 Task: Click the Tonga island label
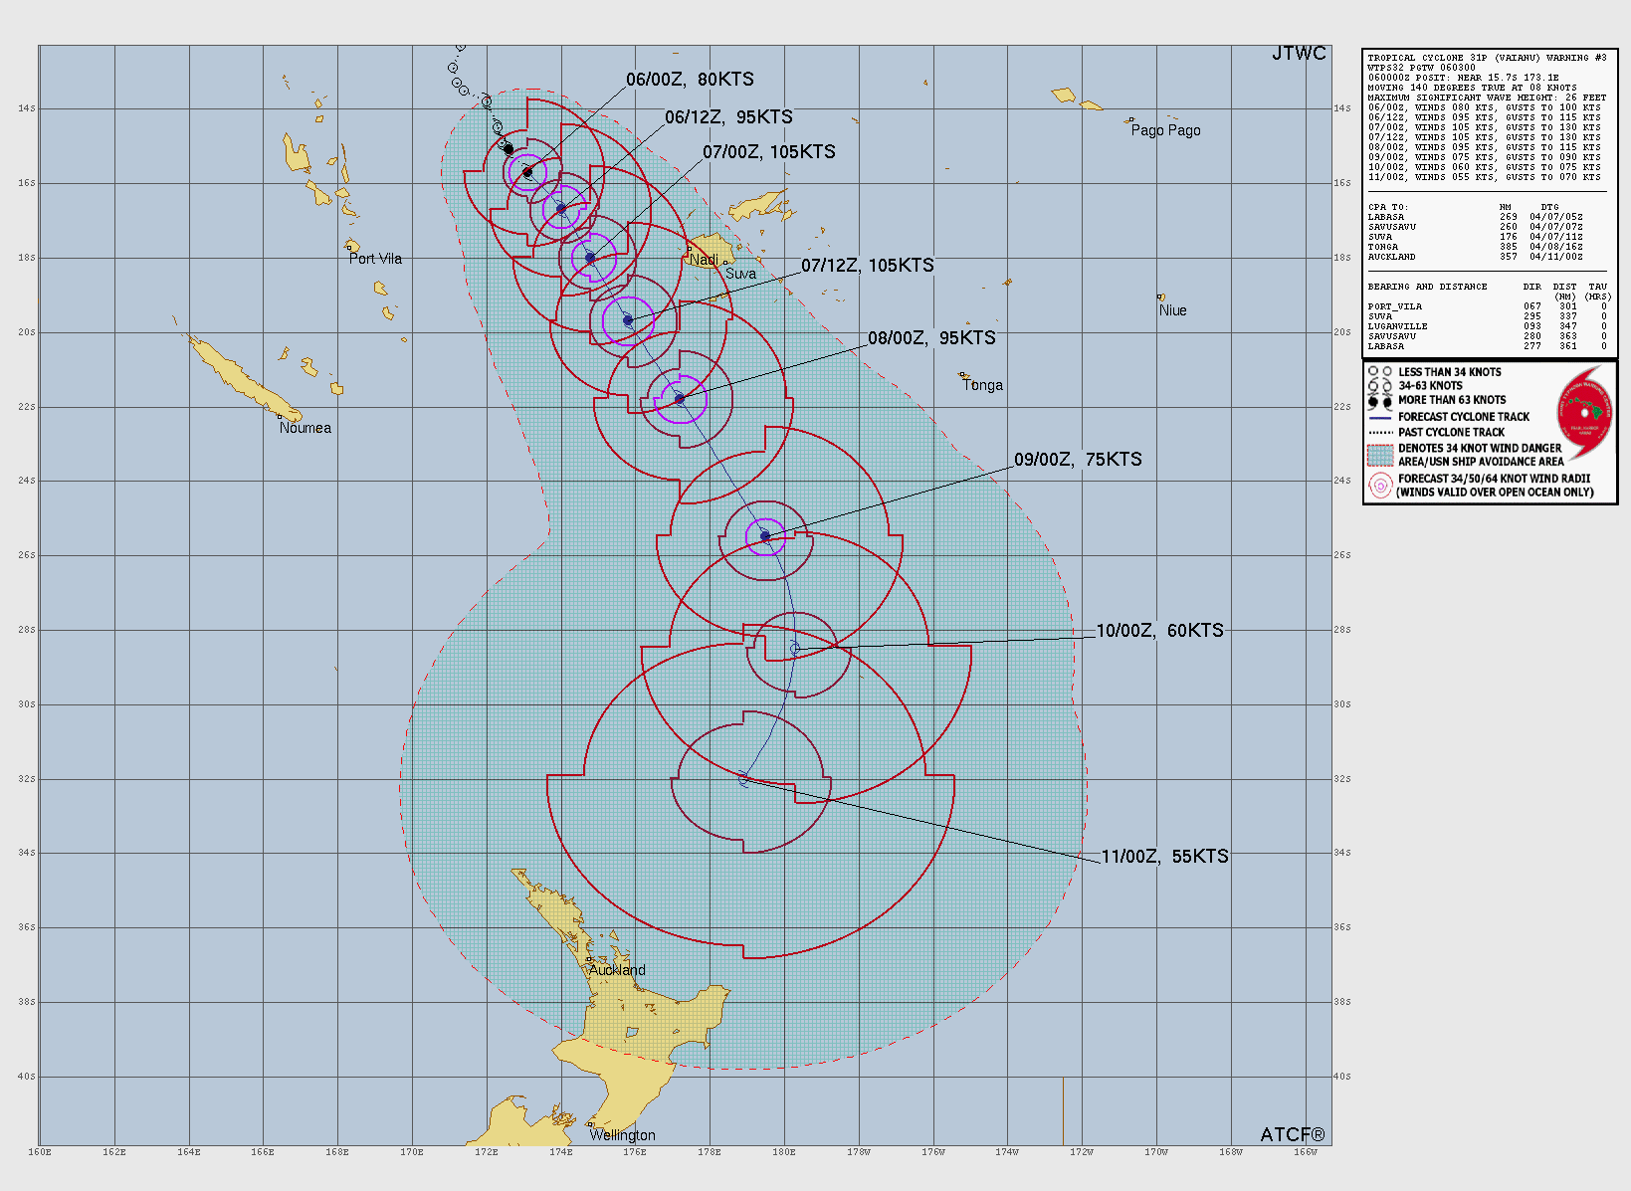click(x=982, y=385)
